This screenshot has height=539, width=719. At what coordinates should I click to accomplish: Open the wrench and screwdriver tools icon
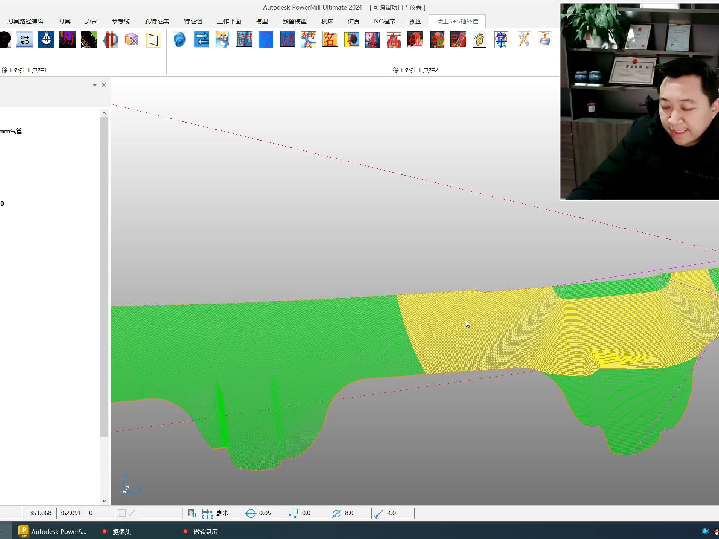coord(523,40)
